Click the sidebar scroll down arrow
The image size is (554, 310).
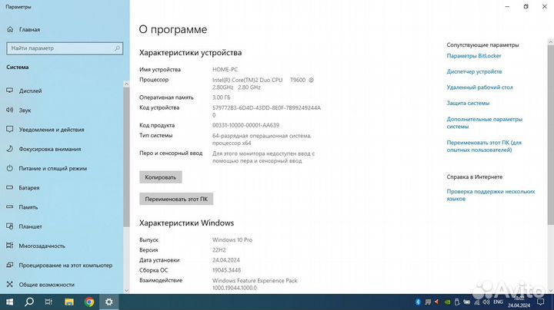point(126,291)
